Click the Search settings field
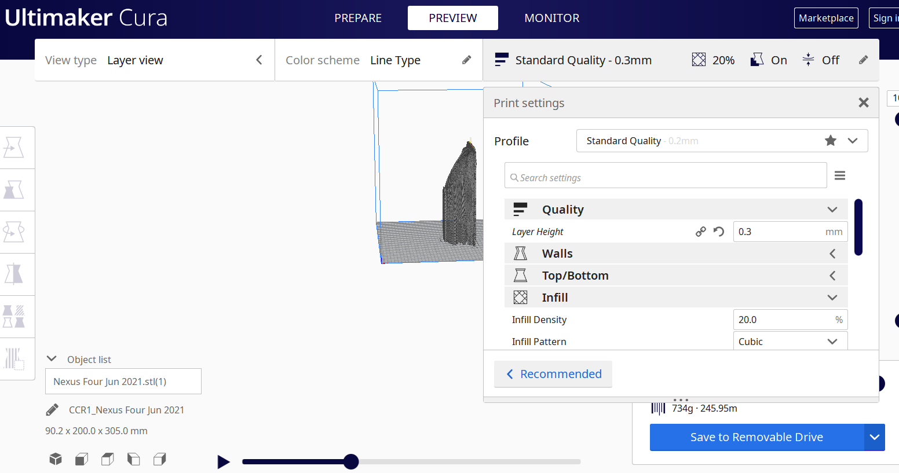 666,175
